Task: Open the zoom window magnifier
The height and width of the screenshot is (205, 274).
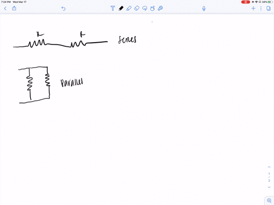Action: 269,200
